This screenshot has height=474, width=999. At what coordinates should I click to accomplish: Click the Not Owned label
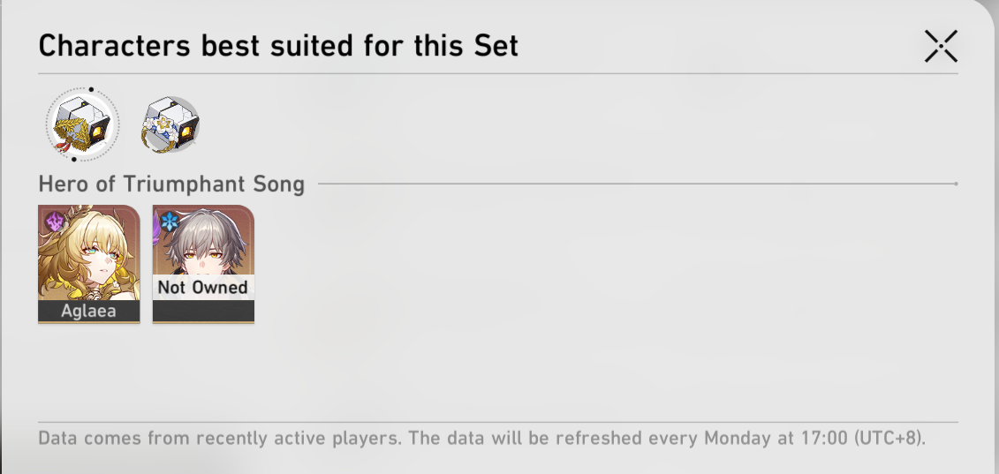pyautogui.click(x=202, y=288)
